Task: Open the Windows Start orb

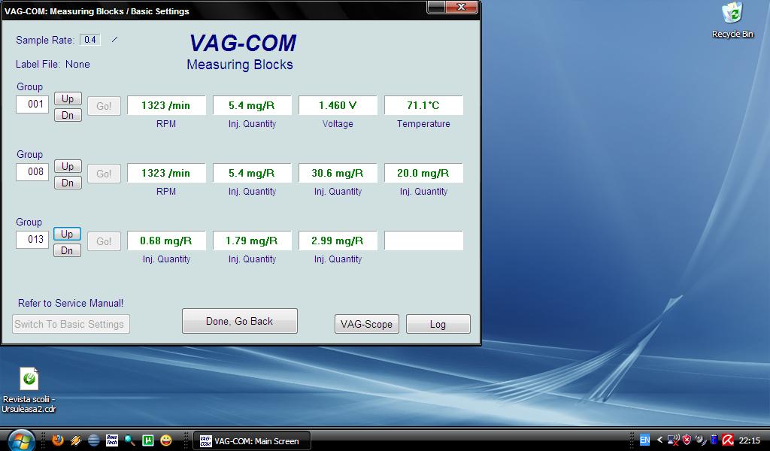Action: (20, 440)
